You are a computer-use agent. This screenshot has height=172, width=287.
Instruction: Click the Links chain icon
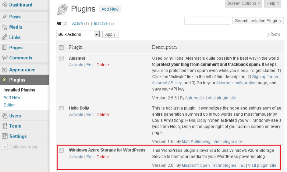pyautogui.click(x=4, y=37)
